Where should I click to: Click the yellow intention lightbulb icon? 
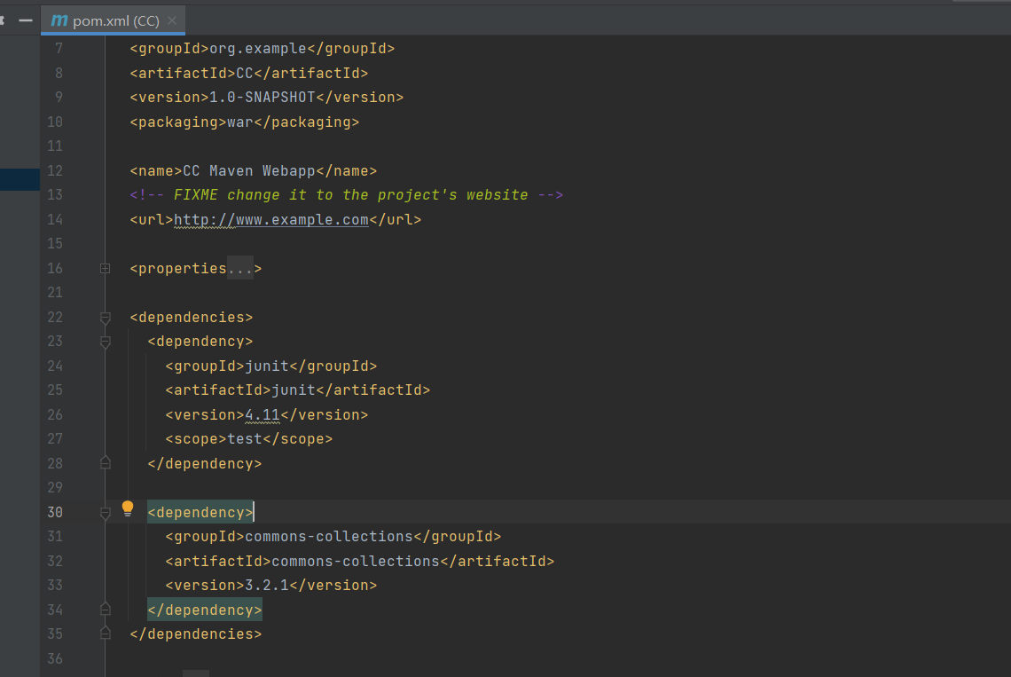pyautogui.click(x=127, y=508)
